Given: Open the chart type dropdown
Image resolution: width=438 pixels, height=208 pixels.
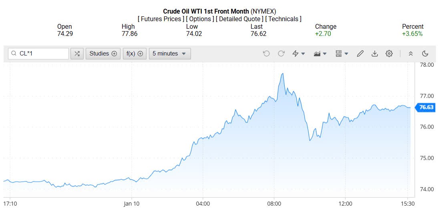Looking at the screenshot, I should (x=320, y=53).
